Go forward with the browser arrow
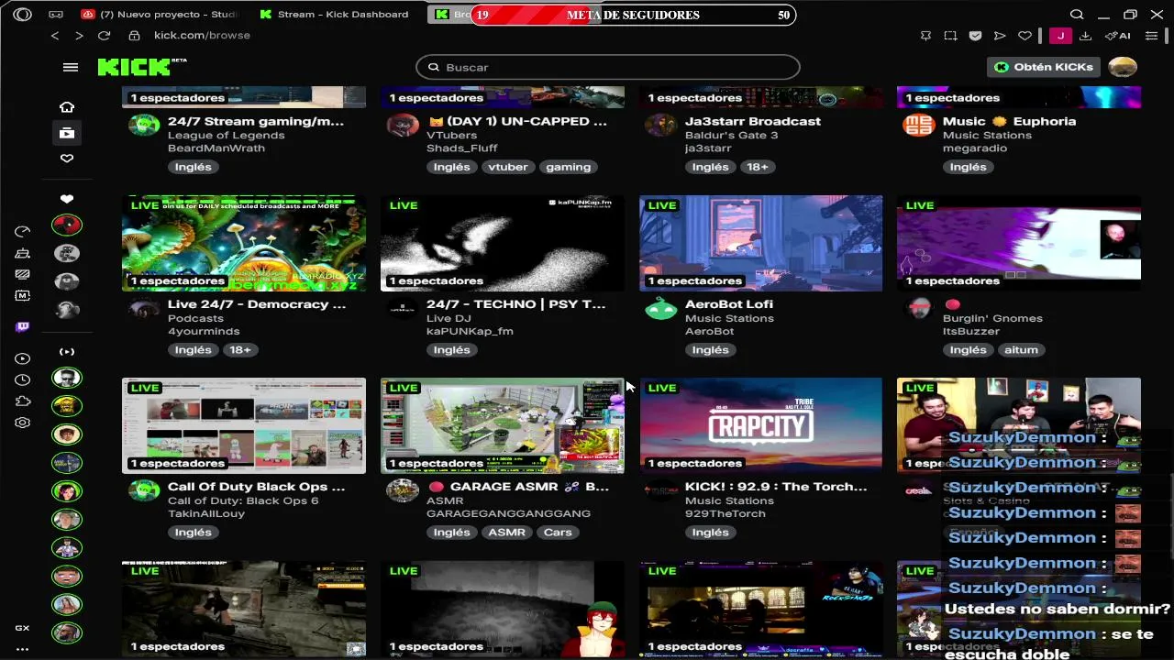The height and width of the screenshot is (660, 1174). coord(79,36)
